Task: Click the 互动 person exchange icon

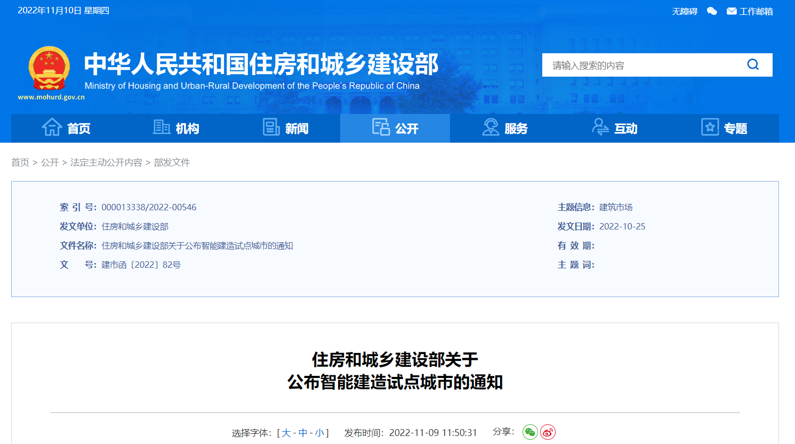Action: click(600, 127)
